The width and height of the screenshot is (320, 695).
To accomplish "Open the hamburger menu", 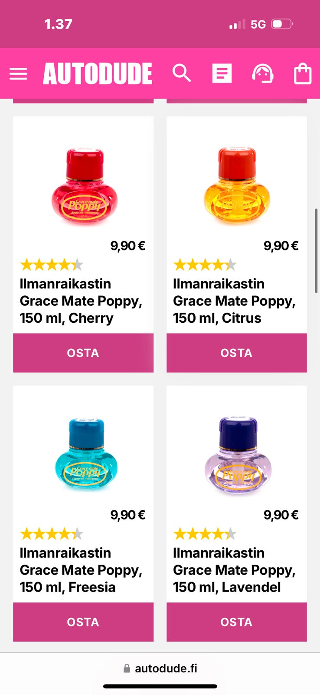I will tap(18, 74).
